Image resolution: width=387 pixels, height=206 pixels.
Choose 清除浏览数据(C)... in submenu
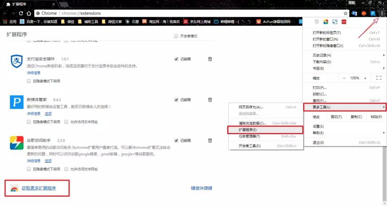tap(266, 123)
